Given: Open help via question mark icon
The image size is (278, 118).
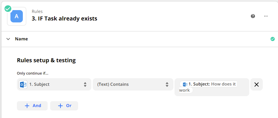Looking at the screenshot, I should tap(253, 16).
